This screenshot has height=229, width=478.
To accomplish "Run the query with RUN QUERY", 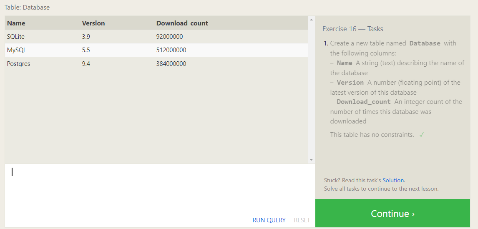I will coord(269,220).
